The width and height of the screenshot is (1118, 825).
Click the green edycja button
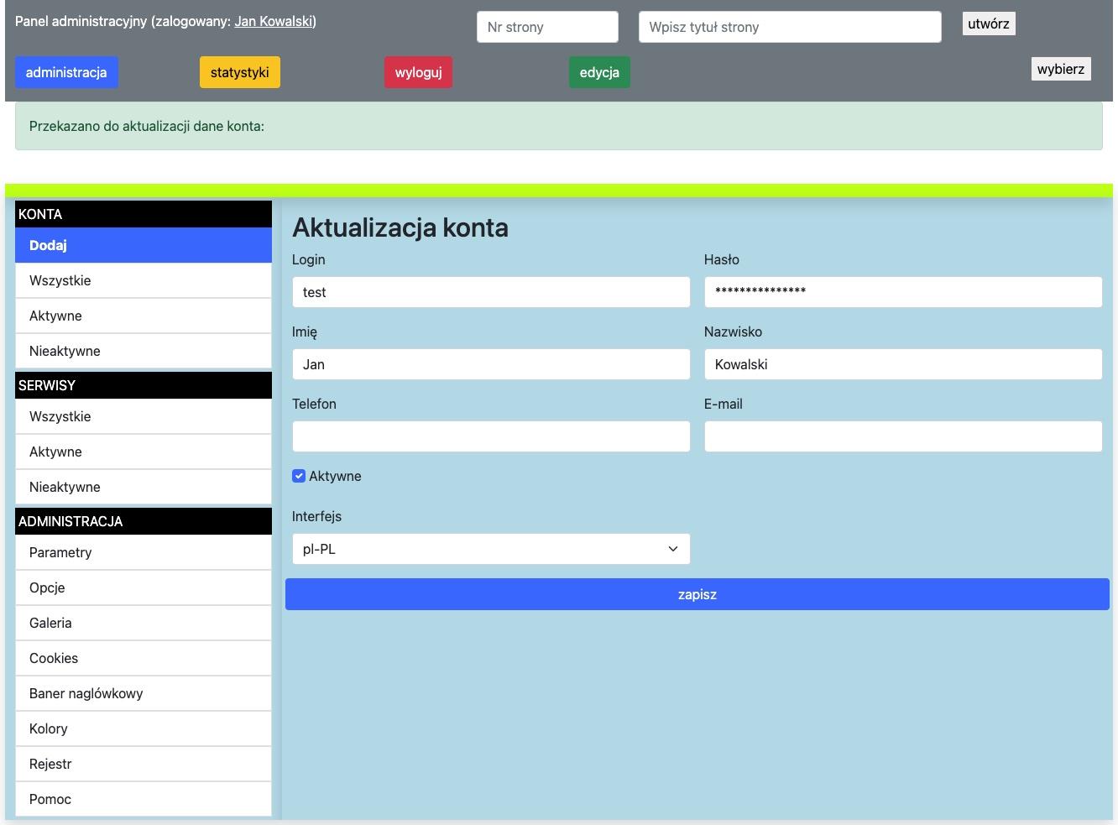coord(599,72)
